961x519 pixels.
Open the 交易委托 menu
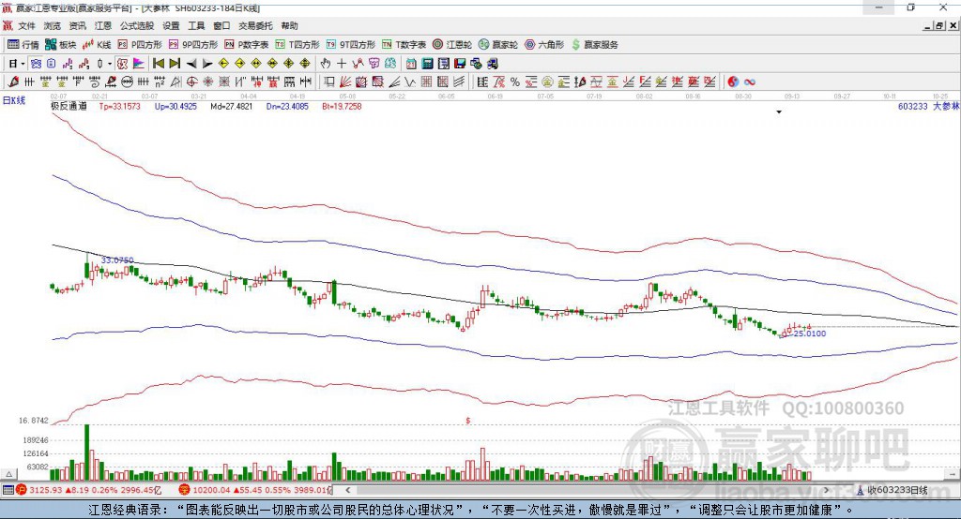(x=255, y=25)
